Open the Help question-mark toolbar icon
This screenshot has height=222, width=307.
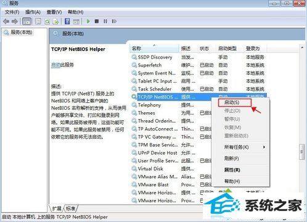pyautogui.click(x=67, y=21)
